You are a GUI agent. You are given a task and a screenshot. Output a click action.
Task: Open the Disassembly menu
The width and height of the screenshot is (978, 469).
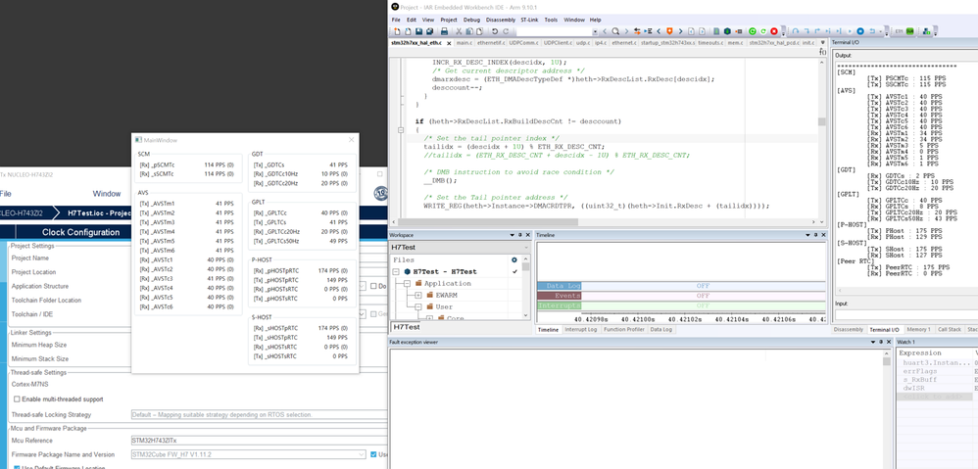(500, 20)
